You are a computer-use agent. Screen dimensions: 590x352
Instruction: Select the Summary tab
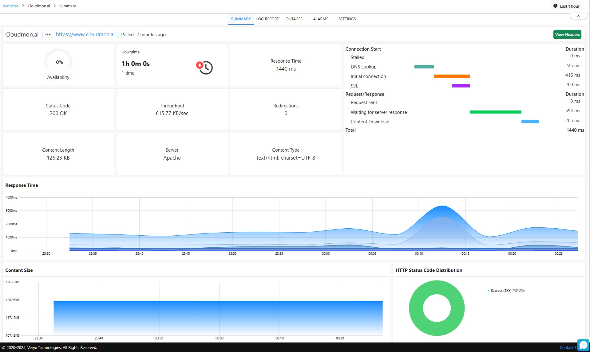click(x=241, y=19)
